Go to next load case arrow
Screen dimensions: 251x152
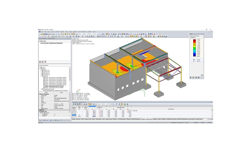(101, 34)
